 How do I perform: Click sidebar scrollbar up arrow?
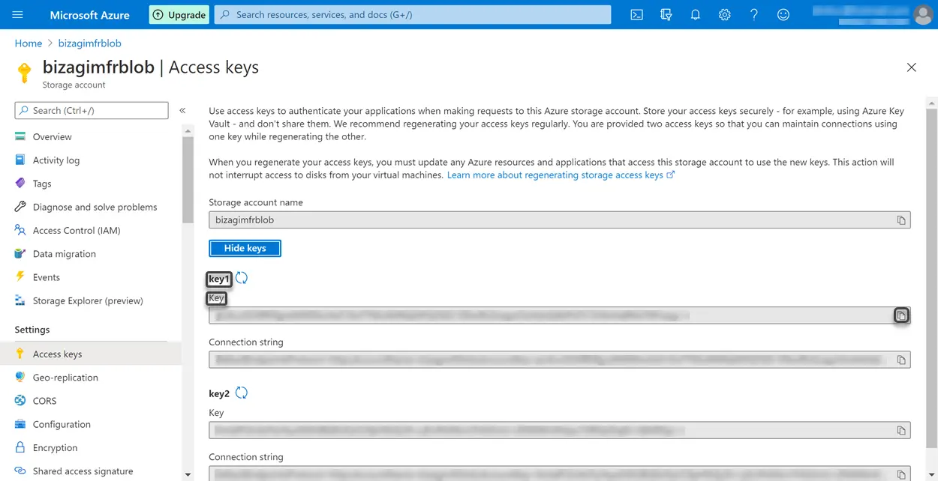coord(188,131)
